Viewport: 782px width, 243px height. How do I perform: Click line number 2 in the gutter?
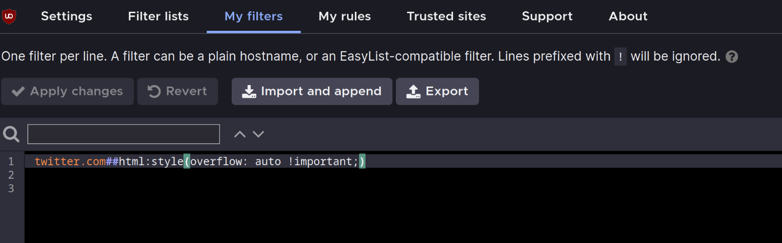[x=11, y=175]
